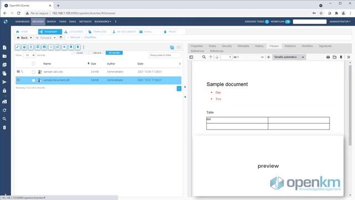
Task: Click the send paper-plane icon in left sidebar
Action: tap(4, 82)
